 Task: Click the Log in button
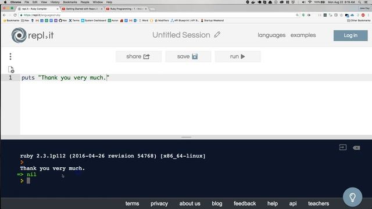coord(350,35)
